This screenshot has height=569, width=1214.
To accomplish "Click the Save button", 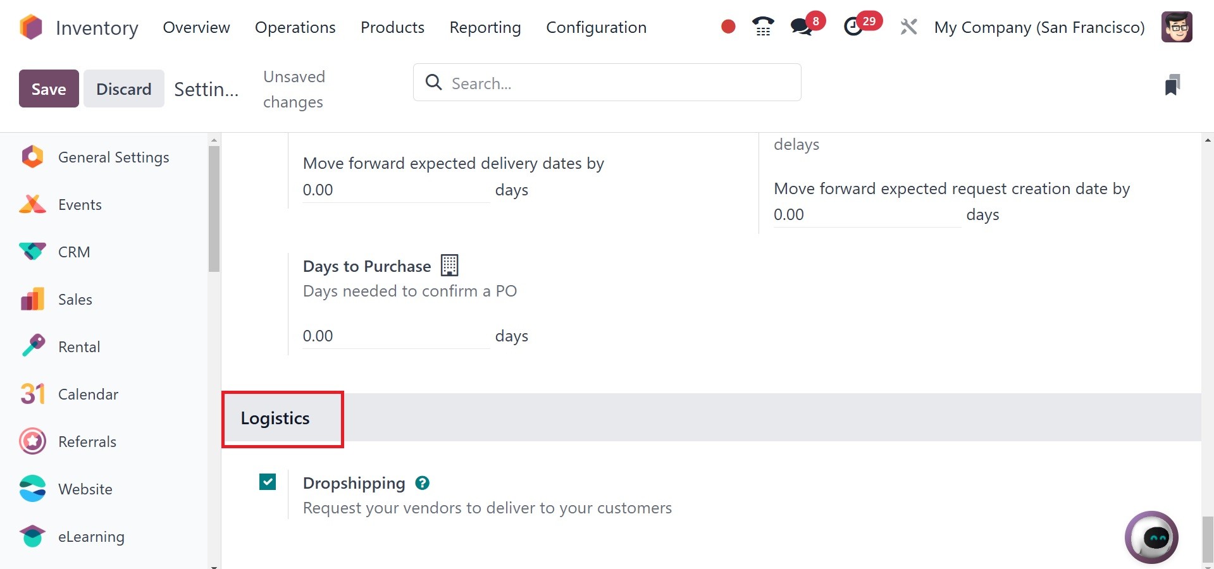I will (x=49, y=89).
